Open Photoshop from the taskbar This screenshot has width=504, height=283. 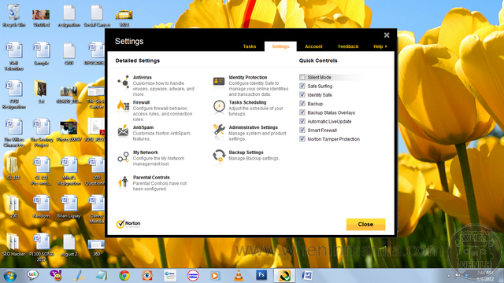[x=261, y=275]
